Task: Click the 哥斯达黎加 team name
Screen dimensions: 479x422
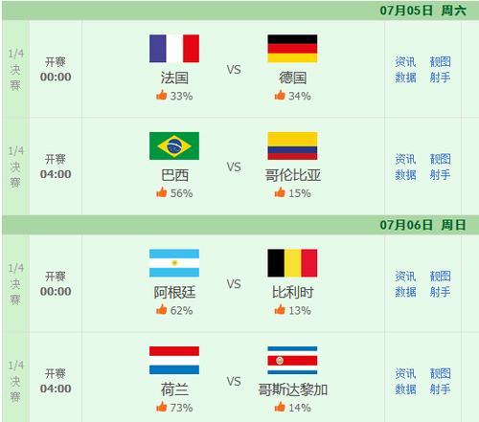Action: 292,389
